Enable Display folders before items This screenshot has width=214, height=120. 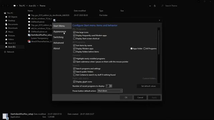tap(74, 52)
